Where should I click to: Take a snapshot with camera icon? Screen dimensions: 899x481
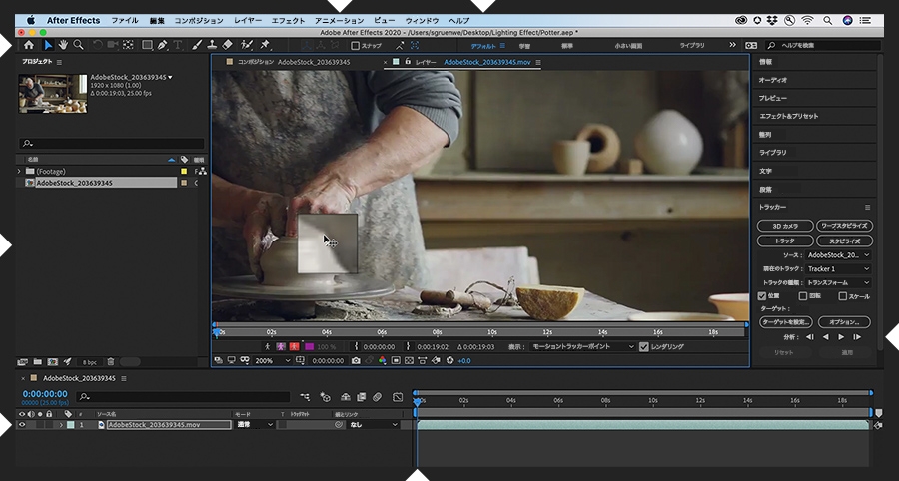click(x=355, y=360)
